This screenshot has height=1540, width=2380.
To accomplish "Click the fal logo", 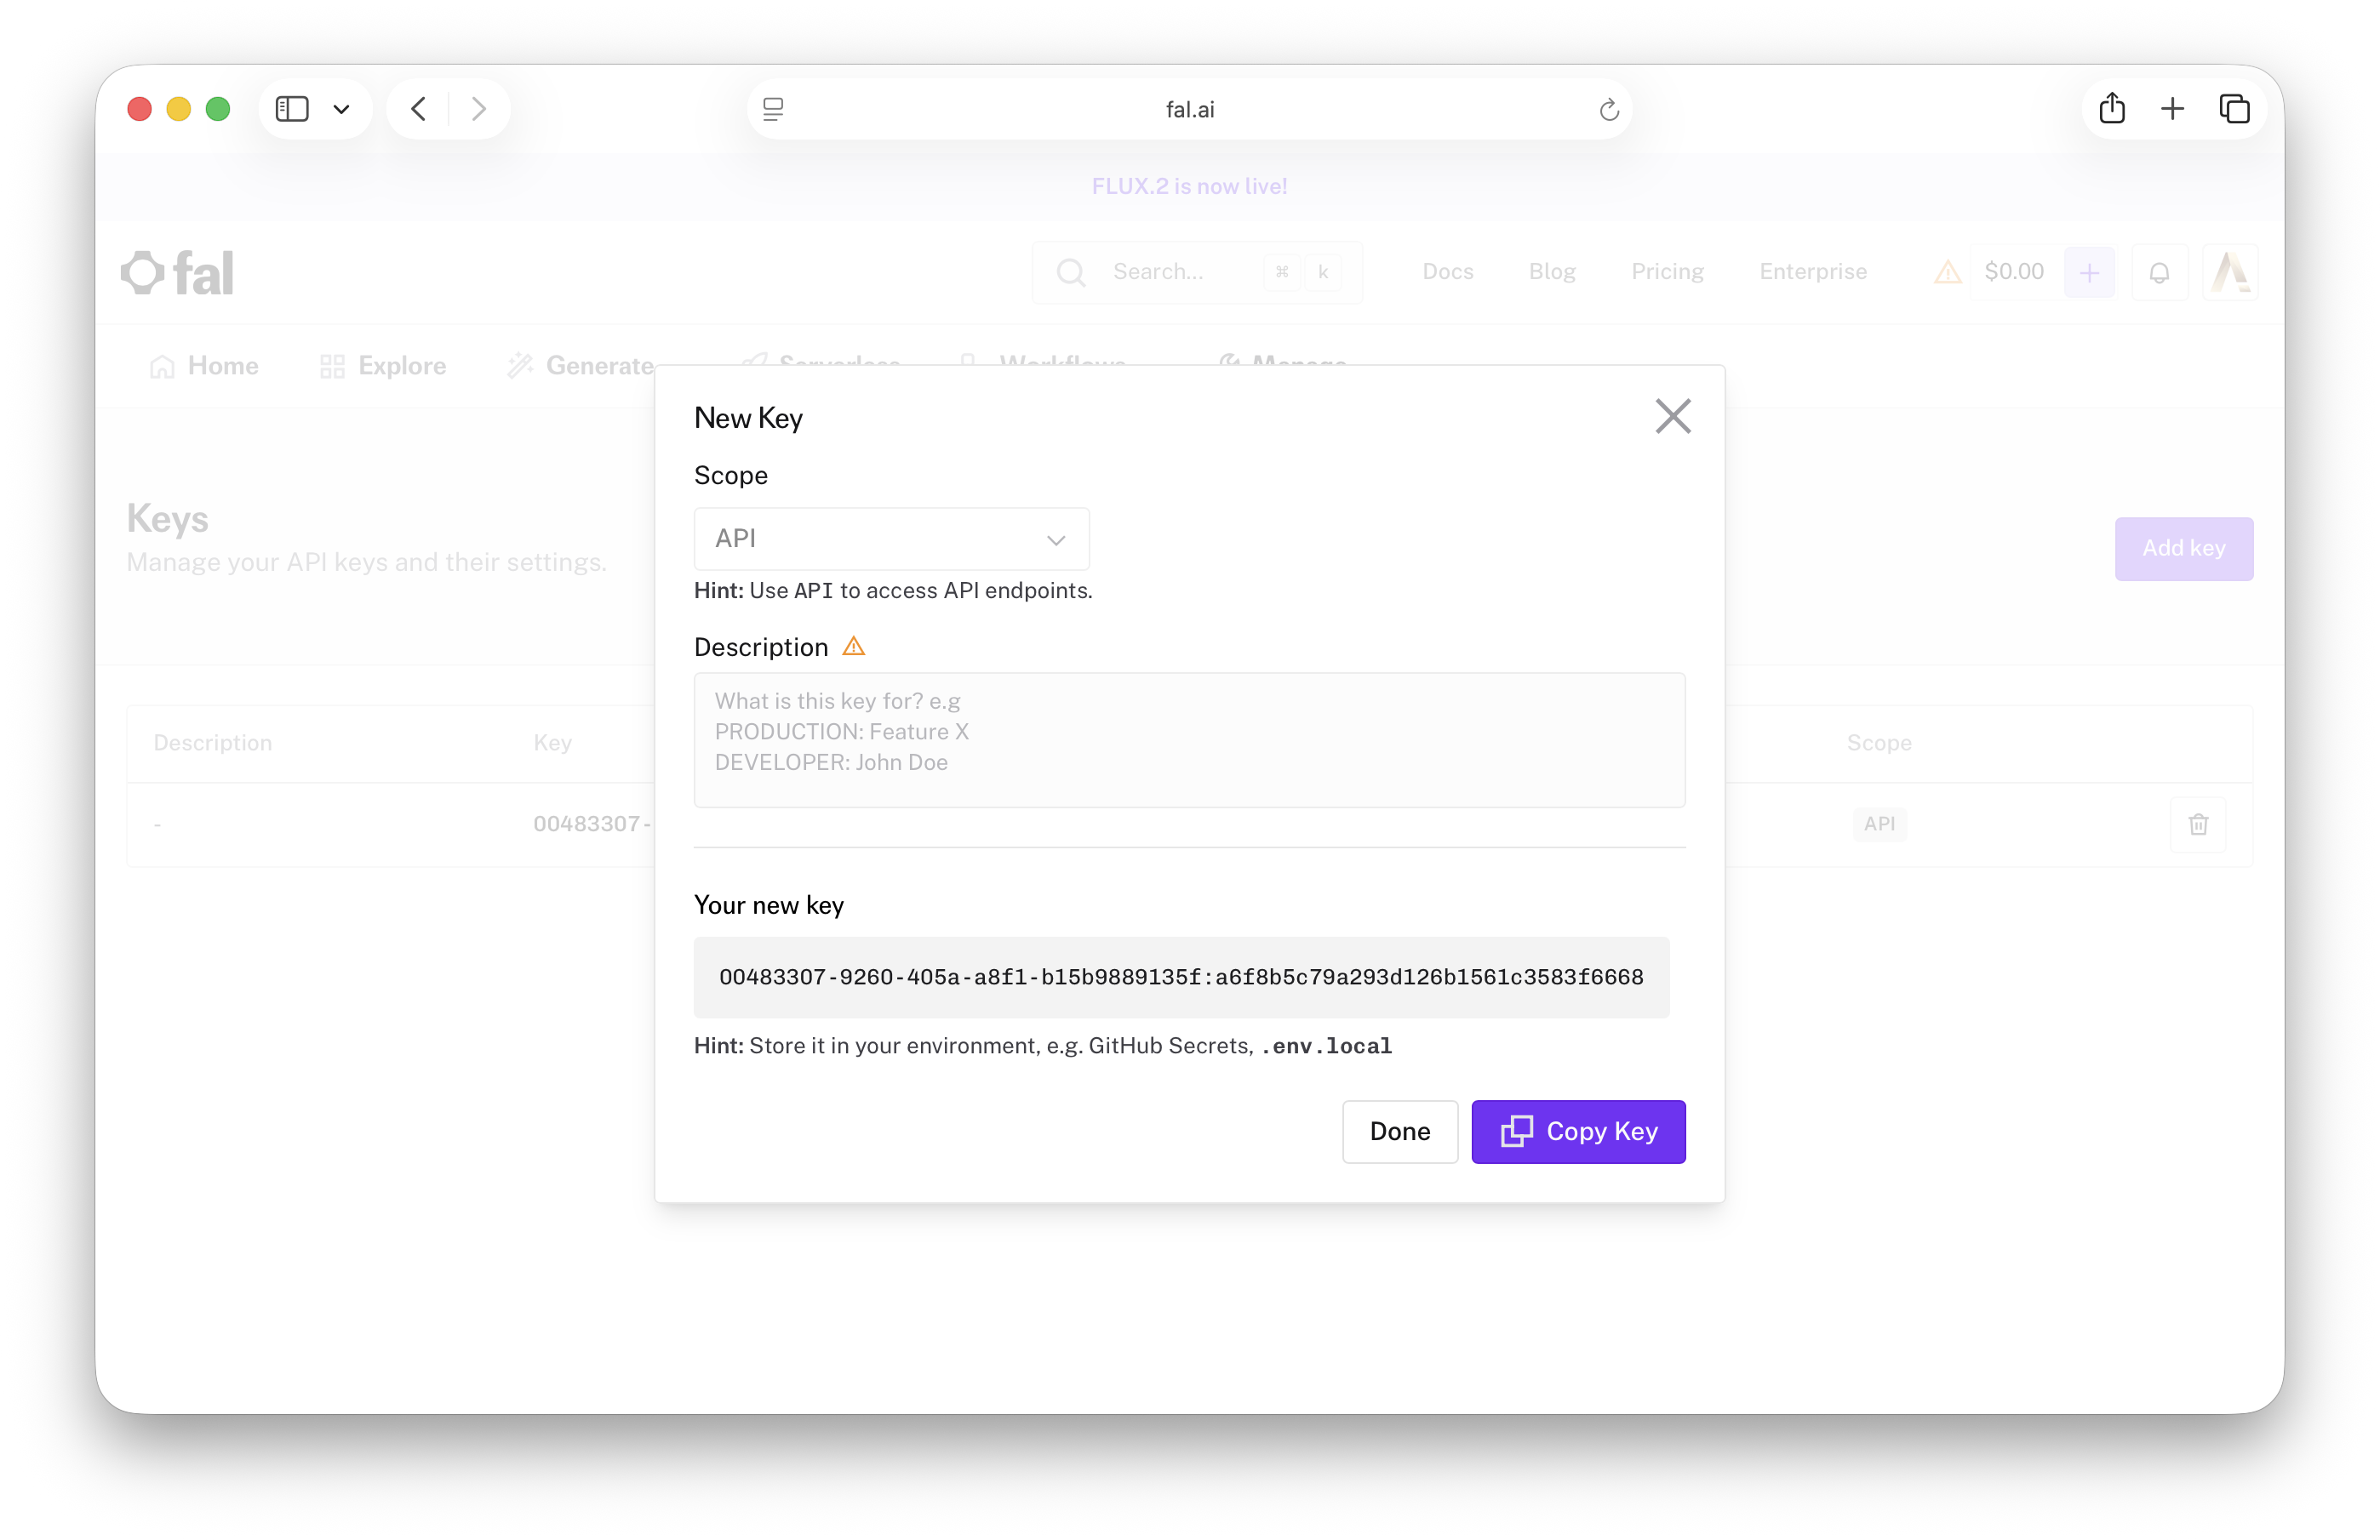I will tap(178, 273).
